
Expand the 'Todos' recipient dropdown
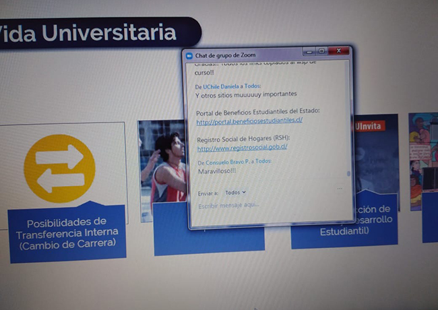click(235, 193)
